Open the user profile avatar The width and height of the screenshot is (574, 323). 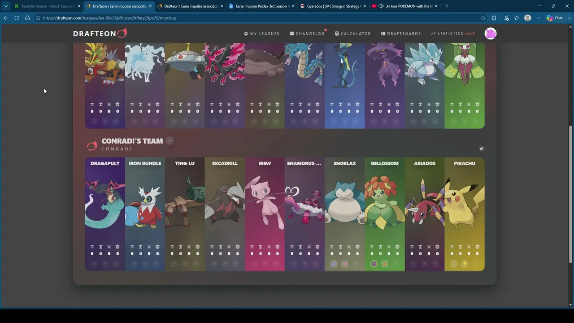click(491, 34)
